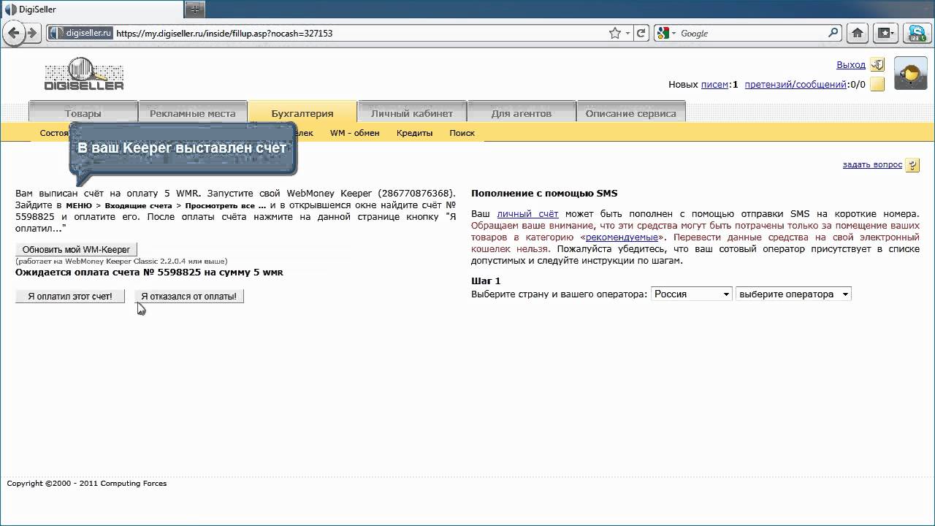The image size is (935, 526).
Task: Click the Я оплатил этот счет! button
Action: pos(70,296)
